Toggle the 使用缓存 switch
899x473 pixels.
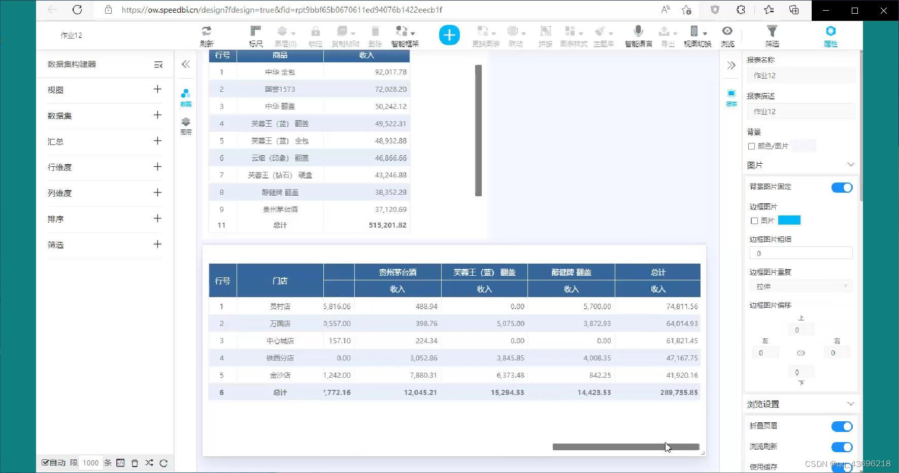tap(842, 468)
